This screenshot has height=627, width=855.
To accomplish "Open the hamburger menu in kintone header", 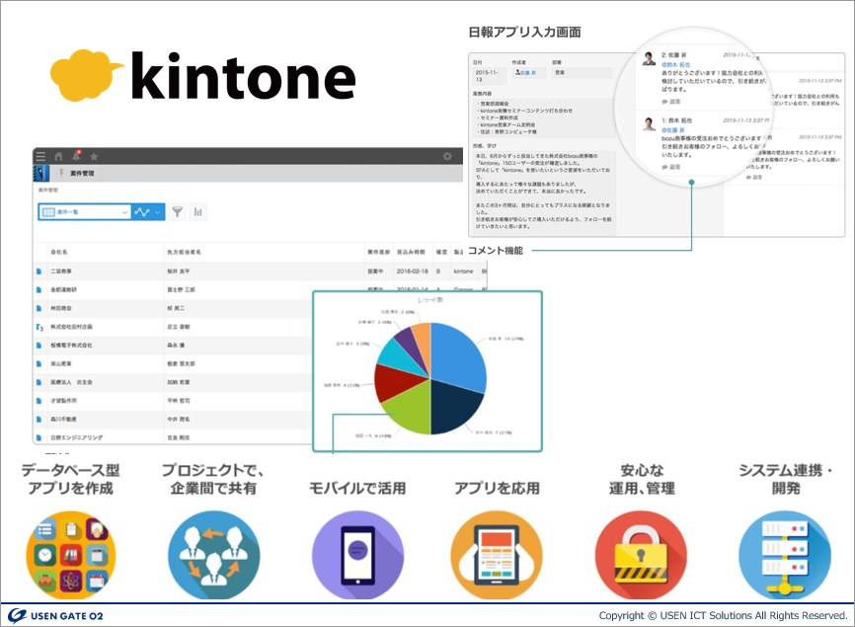I will [x=40, y=156].
